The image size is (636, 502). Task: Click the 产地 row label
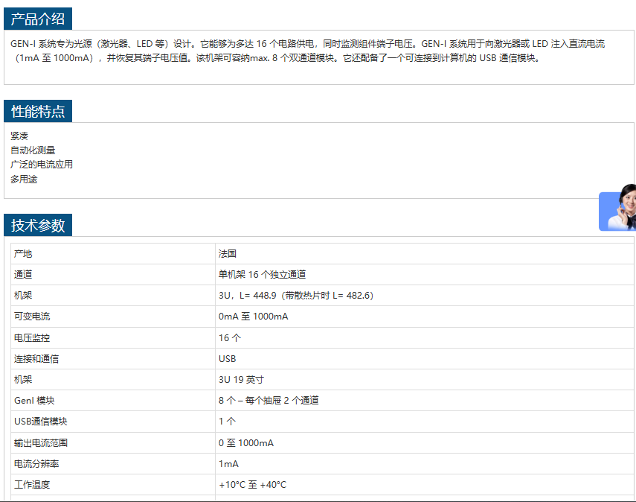[x=24, y=254]
